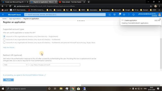162x91 pixels.
Task: Show hidden system tray icons
Action: click(x=130, y=89)
